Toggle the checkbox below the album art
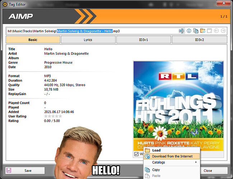 tap(136, 154)
